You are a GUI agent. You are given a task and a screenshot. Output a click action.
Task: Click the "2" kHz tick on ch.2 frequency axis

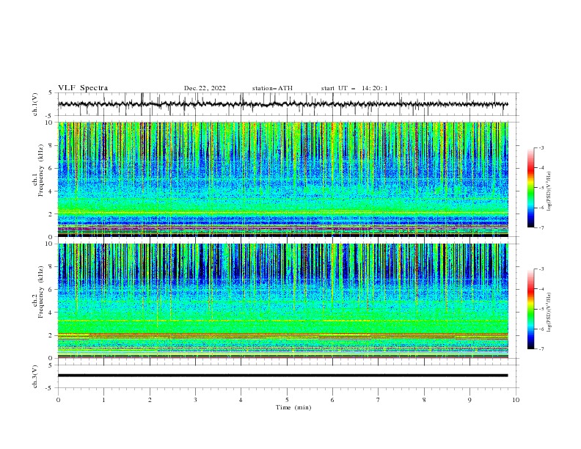point(51,335)
